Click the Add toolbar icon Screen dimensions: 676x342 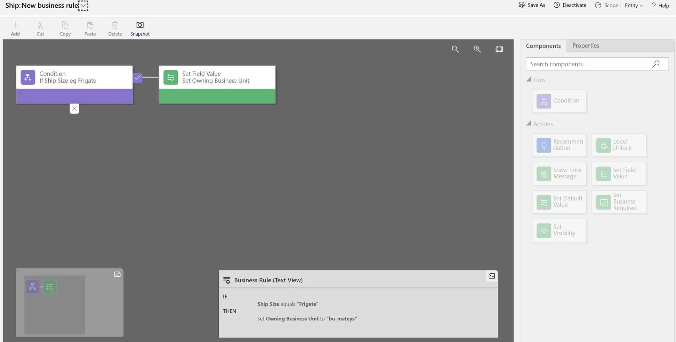point(15,25)
